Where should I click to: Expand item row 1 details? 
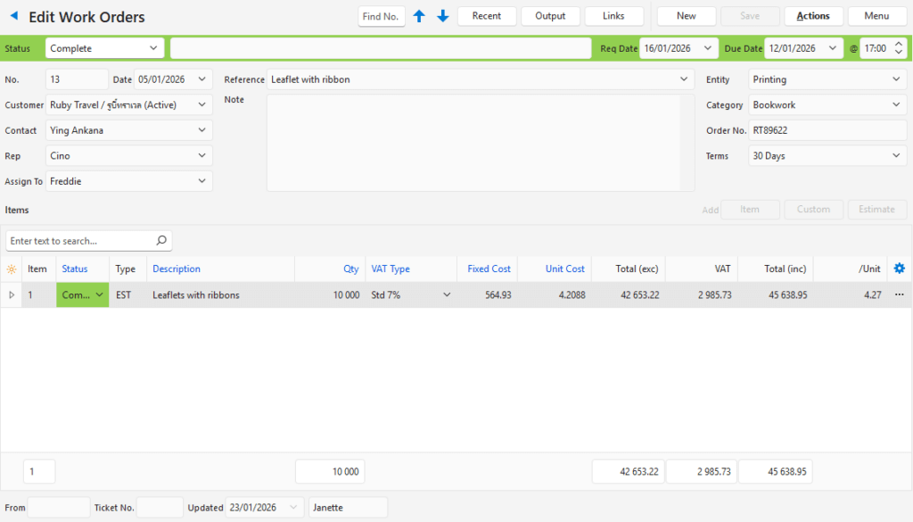pyautogui.click(x=12, y=295)
